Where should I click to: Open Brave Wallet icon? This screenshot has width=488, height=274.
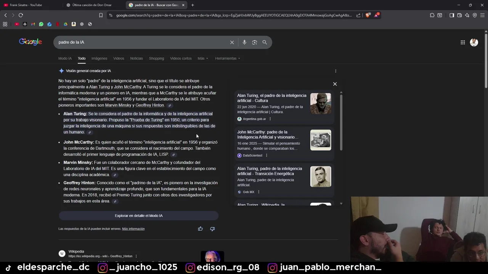(x=459, y=15)
